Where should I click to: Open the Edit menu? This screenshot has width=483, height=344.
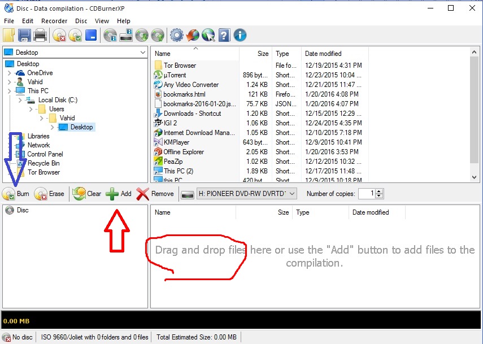28,21
